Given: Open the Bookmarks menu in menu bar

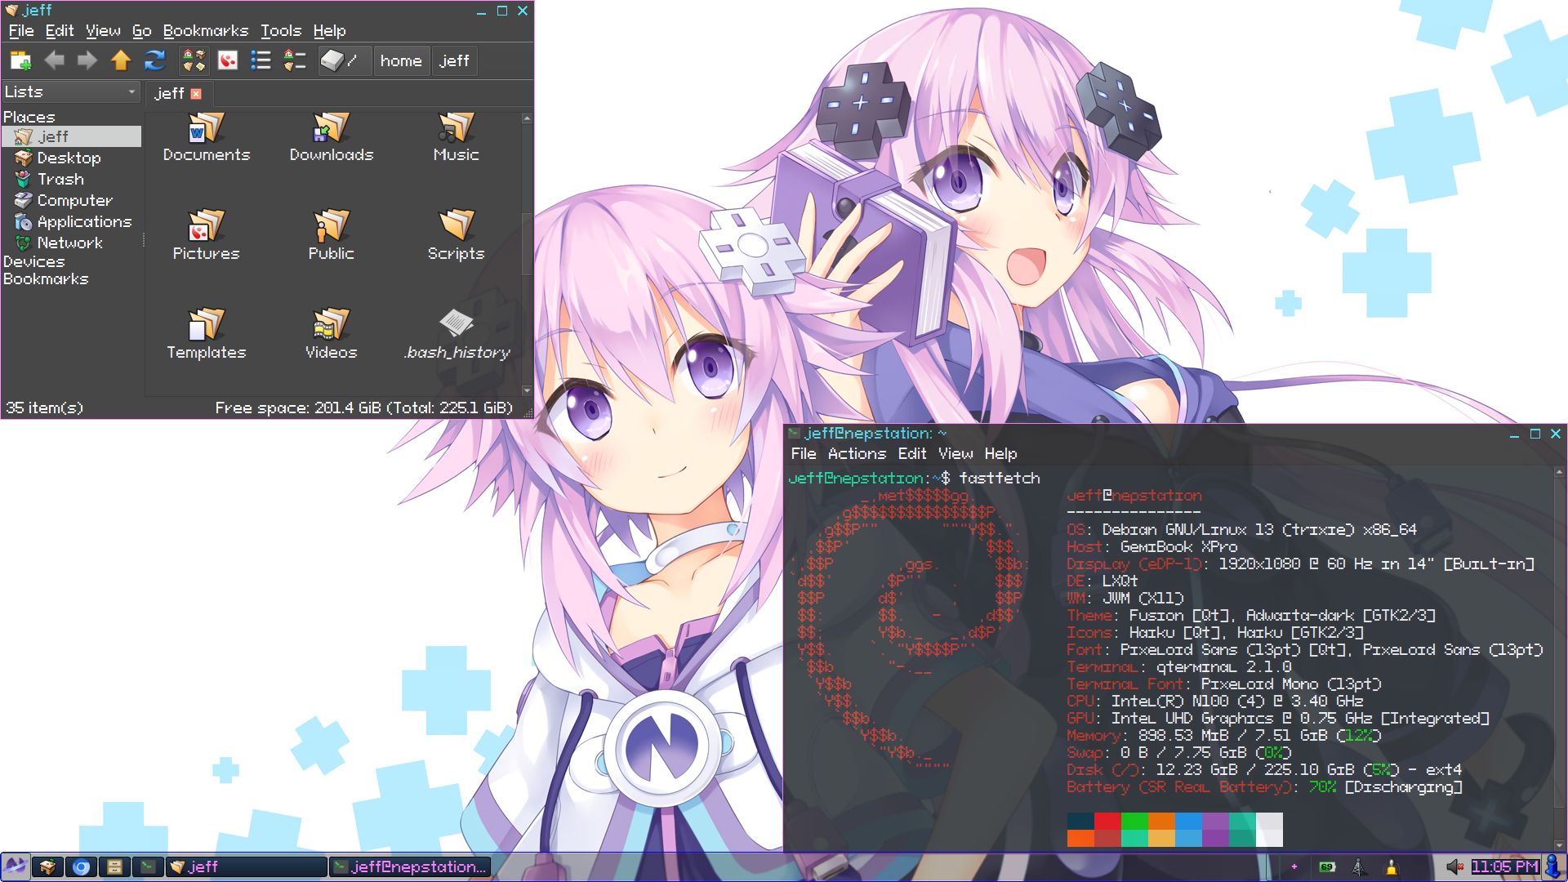Looking at the screenshot, I should click(205, 31).
